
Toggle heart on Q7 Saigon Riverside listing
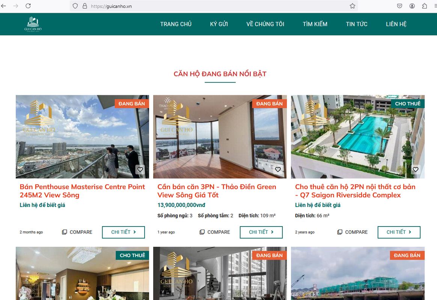click(416, 169)
